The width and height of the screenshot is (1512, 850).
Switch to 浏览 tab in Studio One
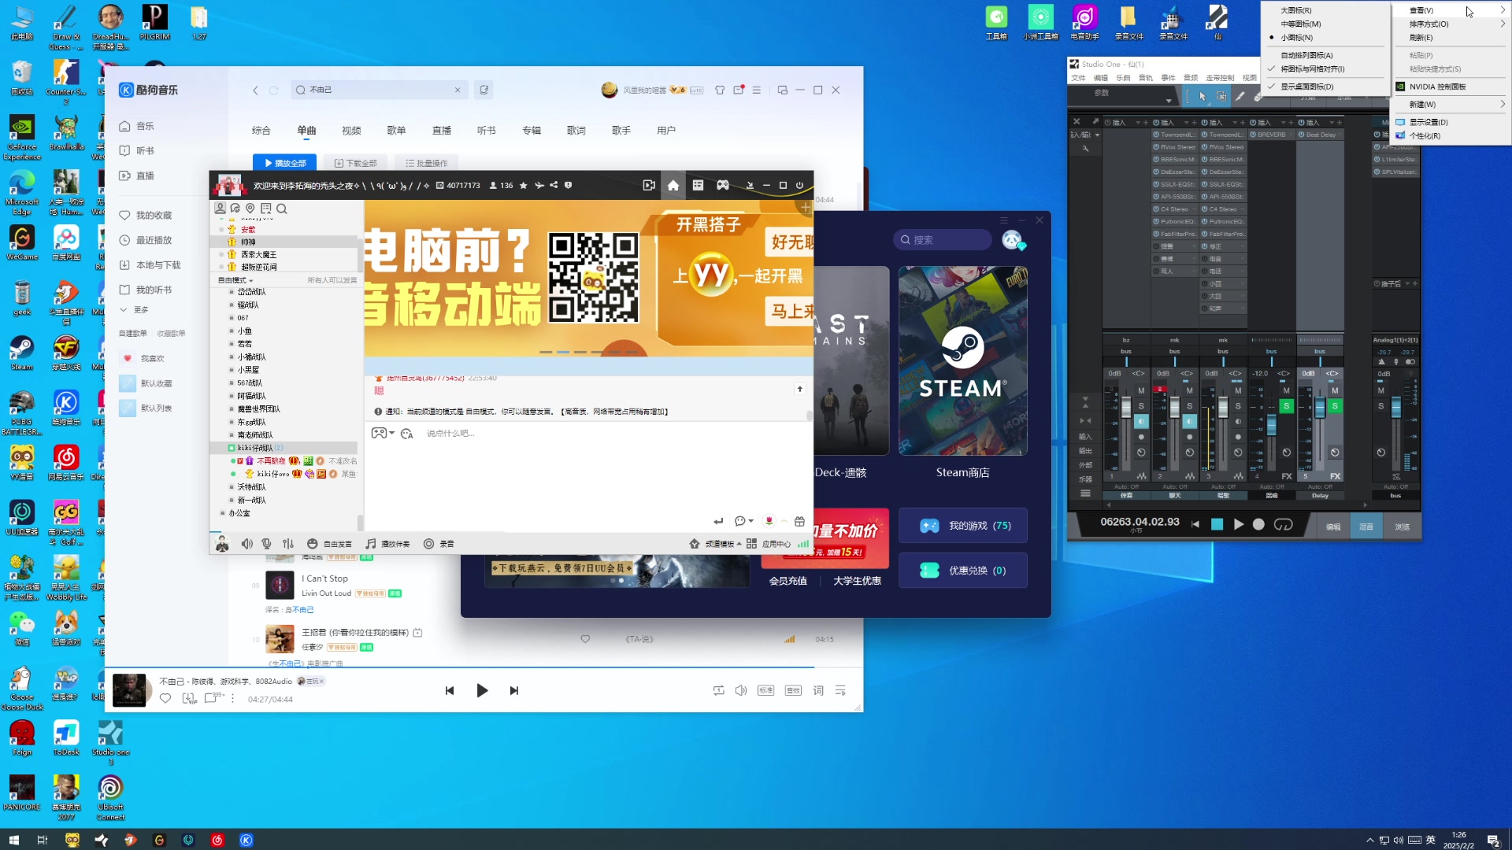pyautogui.click(x=1403, y=527)
